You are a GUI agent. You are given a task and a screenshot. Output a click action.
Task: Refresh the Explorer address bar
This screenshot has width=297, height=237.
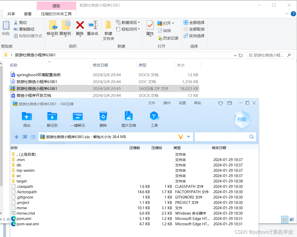241,55
